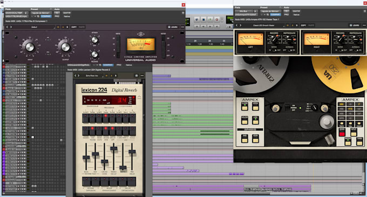
Task: Click the 1176 INPUT knob
Action: 30,47
